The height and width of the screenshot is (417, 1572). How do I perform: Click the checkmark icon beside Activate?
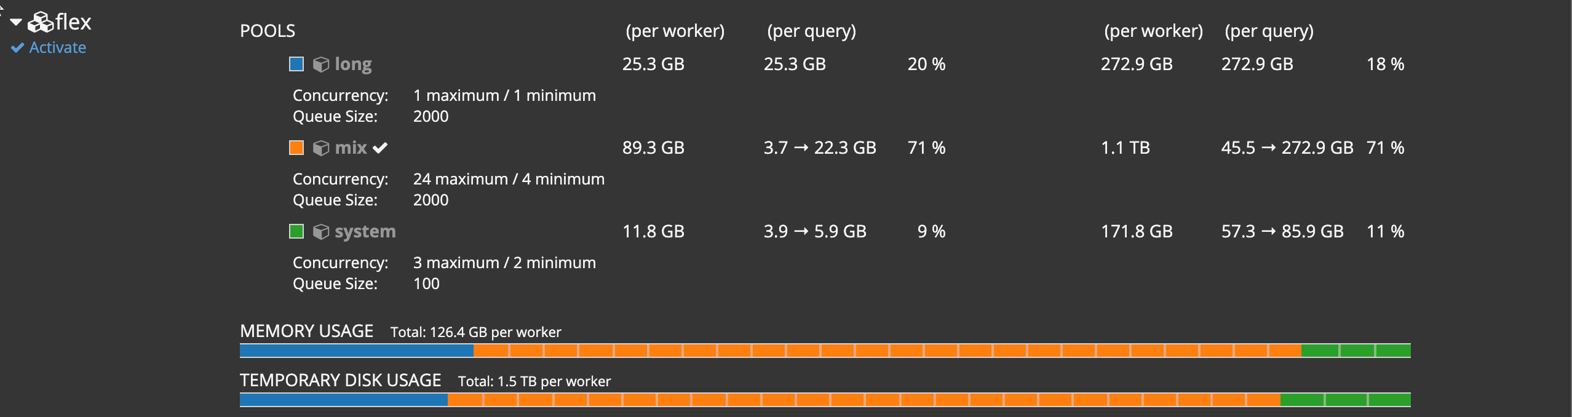click(18, 47)
